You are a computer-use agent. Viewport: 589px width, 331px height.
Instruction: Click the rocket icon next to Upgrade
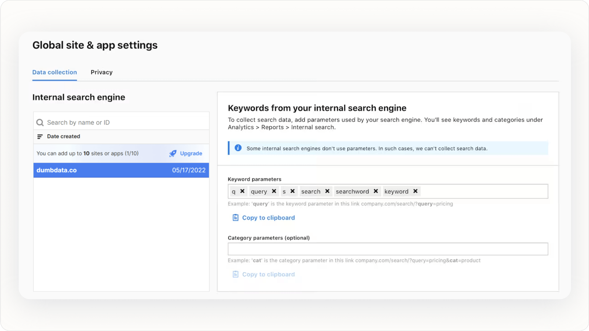click(172, 153)
